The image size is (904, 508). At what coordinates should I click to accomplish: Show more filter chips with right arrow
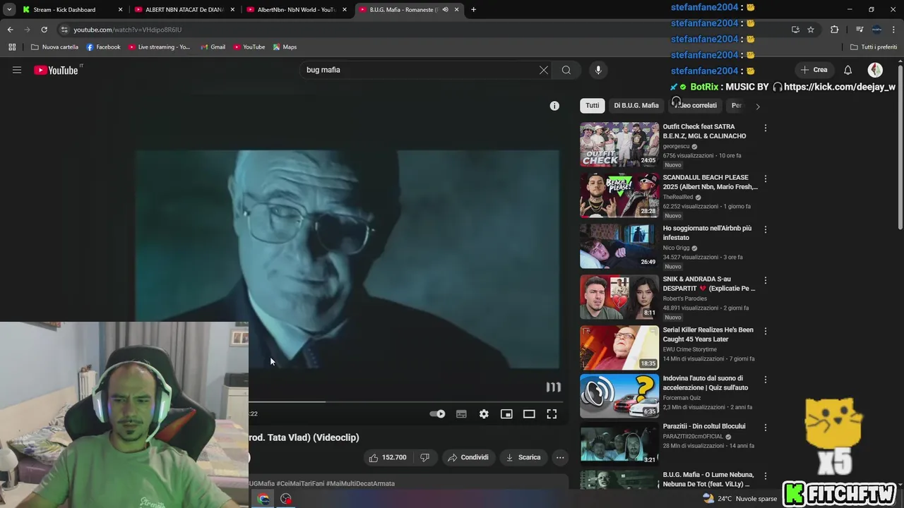(757, 107)
